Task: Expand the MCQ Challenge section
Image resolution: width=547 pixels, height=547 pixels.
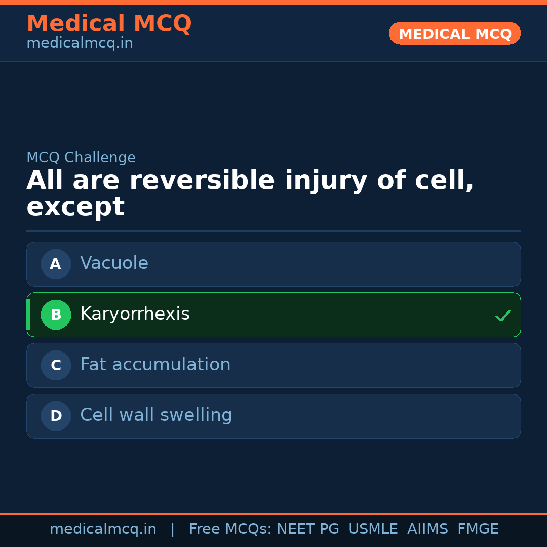Action: [x=81, y=158]
